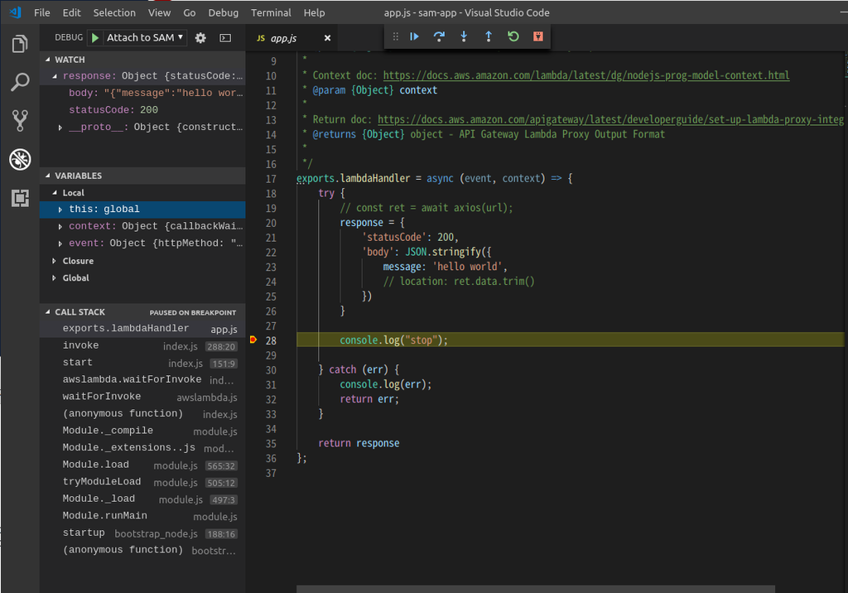The width and height of the screenshot is (848, 593).
Task: Click the Step Over debug button
Action: point(439,36)
